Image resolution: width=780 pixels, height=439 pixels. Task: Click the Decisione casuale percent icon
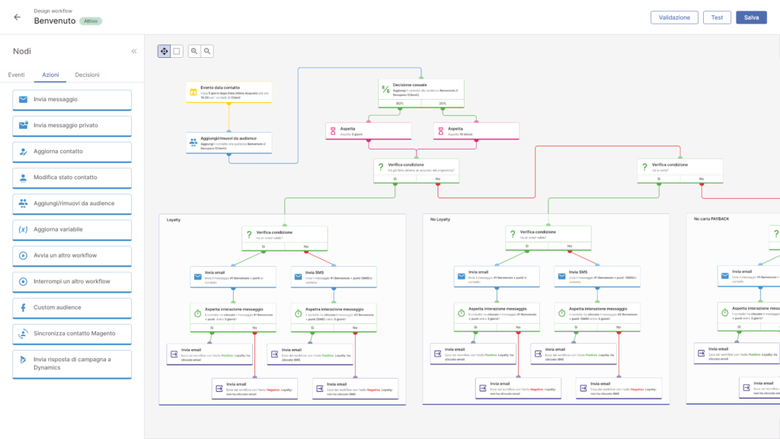[x=385, y=90]
